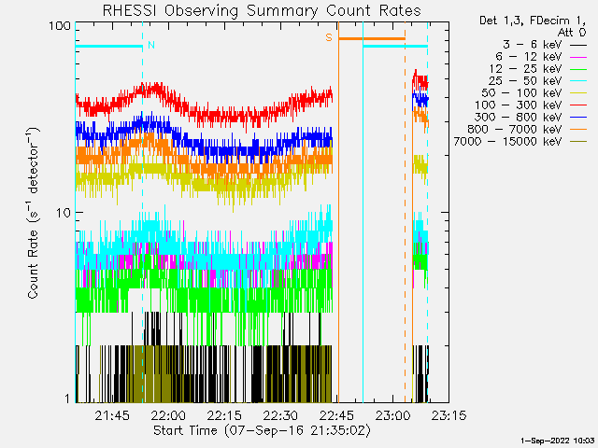This screenshot has width=598, height=448.
Task: Click the Det 1,3, FDecim 1 header text
Action: 533,21
